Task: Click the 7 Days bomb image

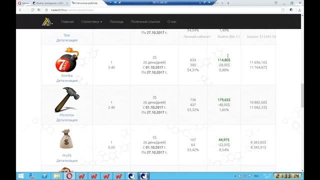Action: pyautogui.click(x=67, y=60)
